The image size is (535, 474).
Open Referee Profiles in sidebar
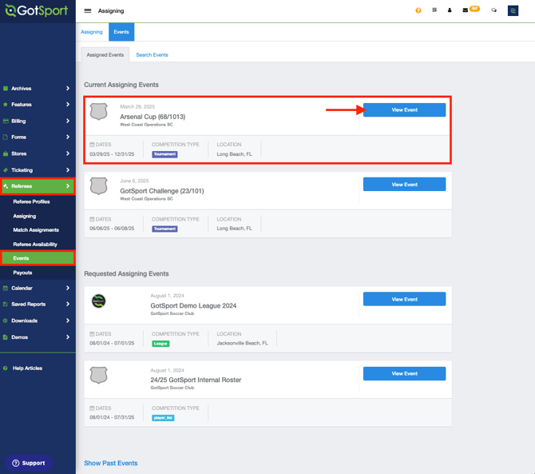tap(31, 201)
